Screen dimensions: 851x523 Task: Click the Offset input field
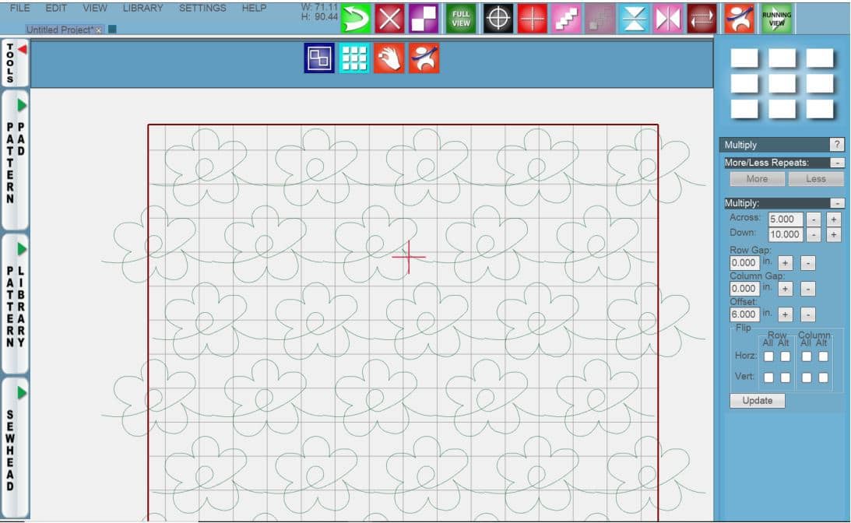point(744,315)
